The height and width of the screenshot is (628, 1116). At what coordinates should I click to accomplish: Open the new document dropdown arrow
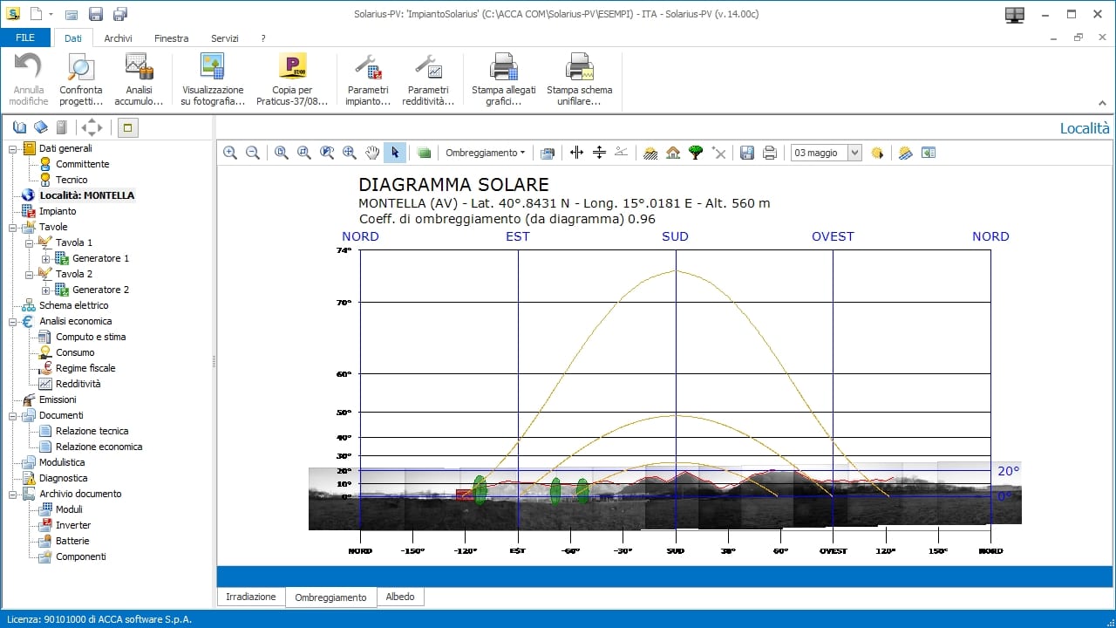click(x=51, y=14)
